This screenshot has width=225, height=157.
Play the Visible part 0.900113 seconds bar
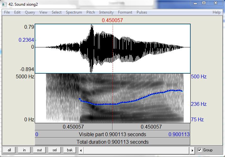point(112,134)
